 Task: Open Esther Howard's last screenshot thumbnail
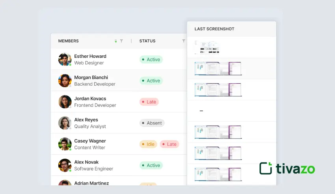(x=207, y=47)
